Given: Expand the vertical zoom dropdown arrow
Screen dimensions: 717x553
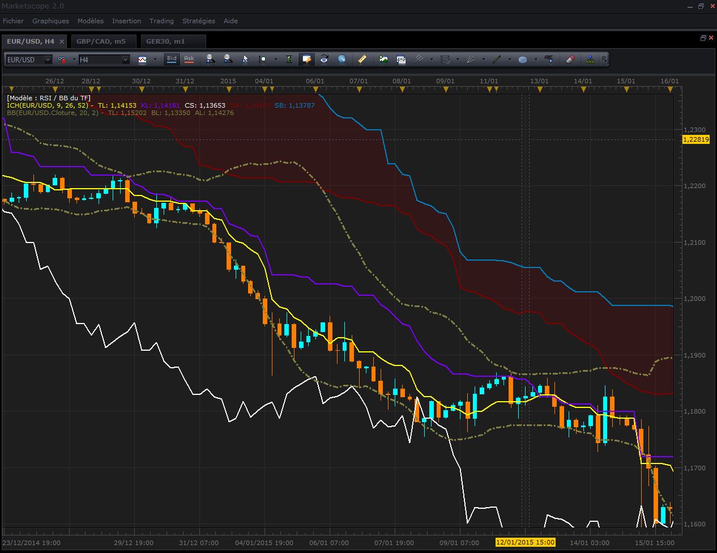Looking at the screenshot, I should point(276,59).
